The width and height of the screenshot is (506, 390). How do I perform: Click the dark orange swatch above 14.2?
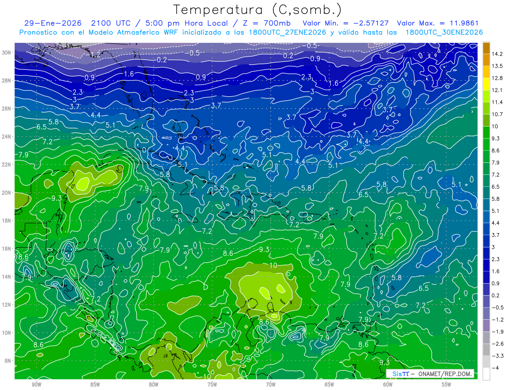(x=486, y=48)
